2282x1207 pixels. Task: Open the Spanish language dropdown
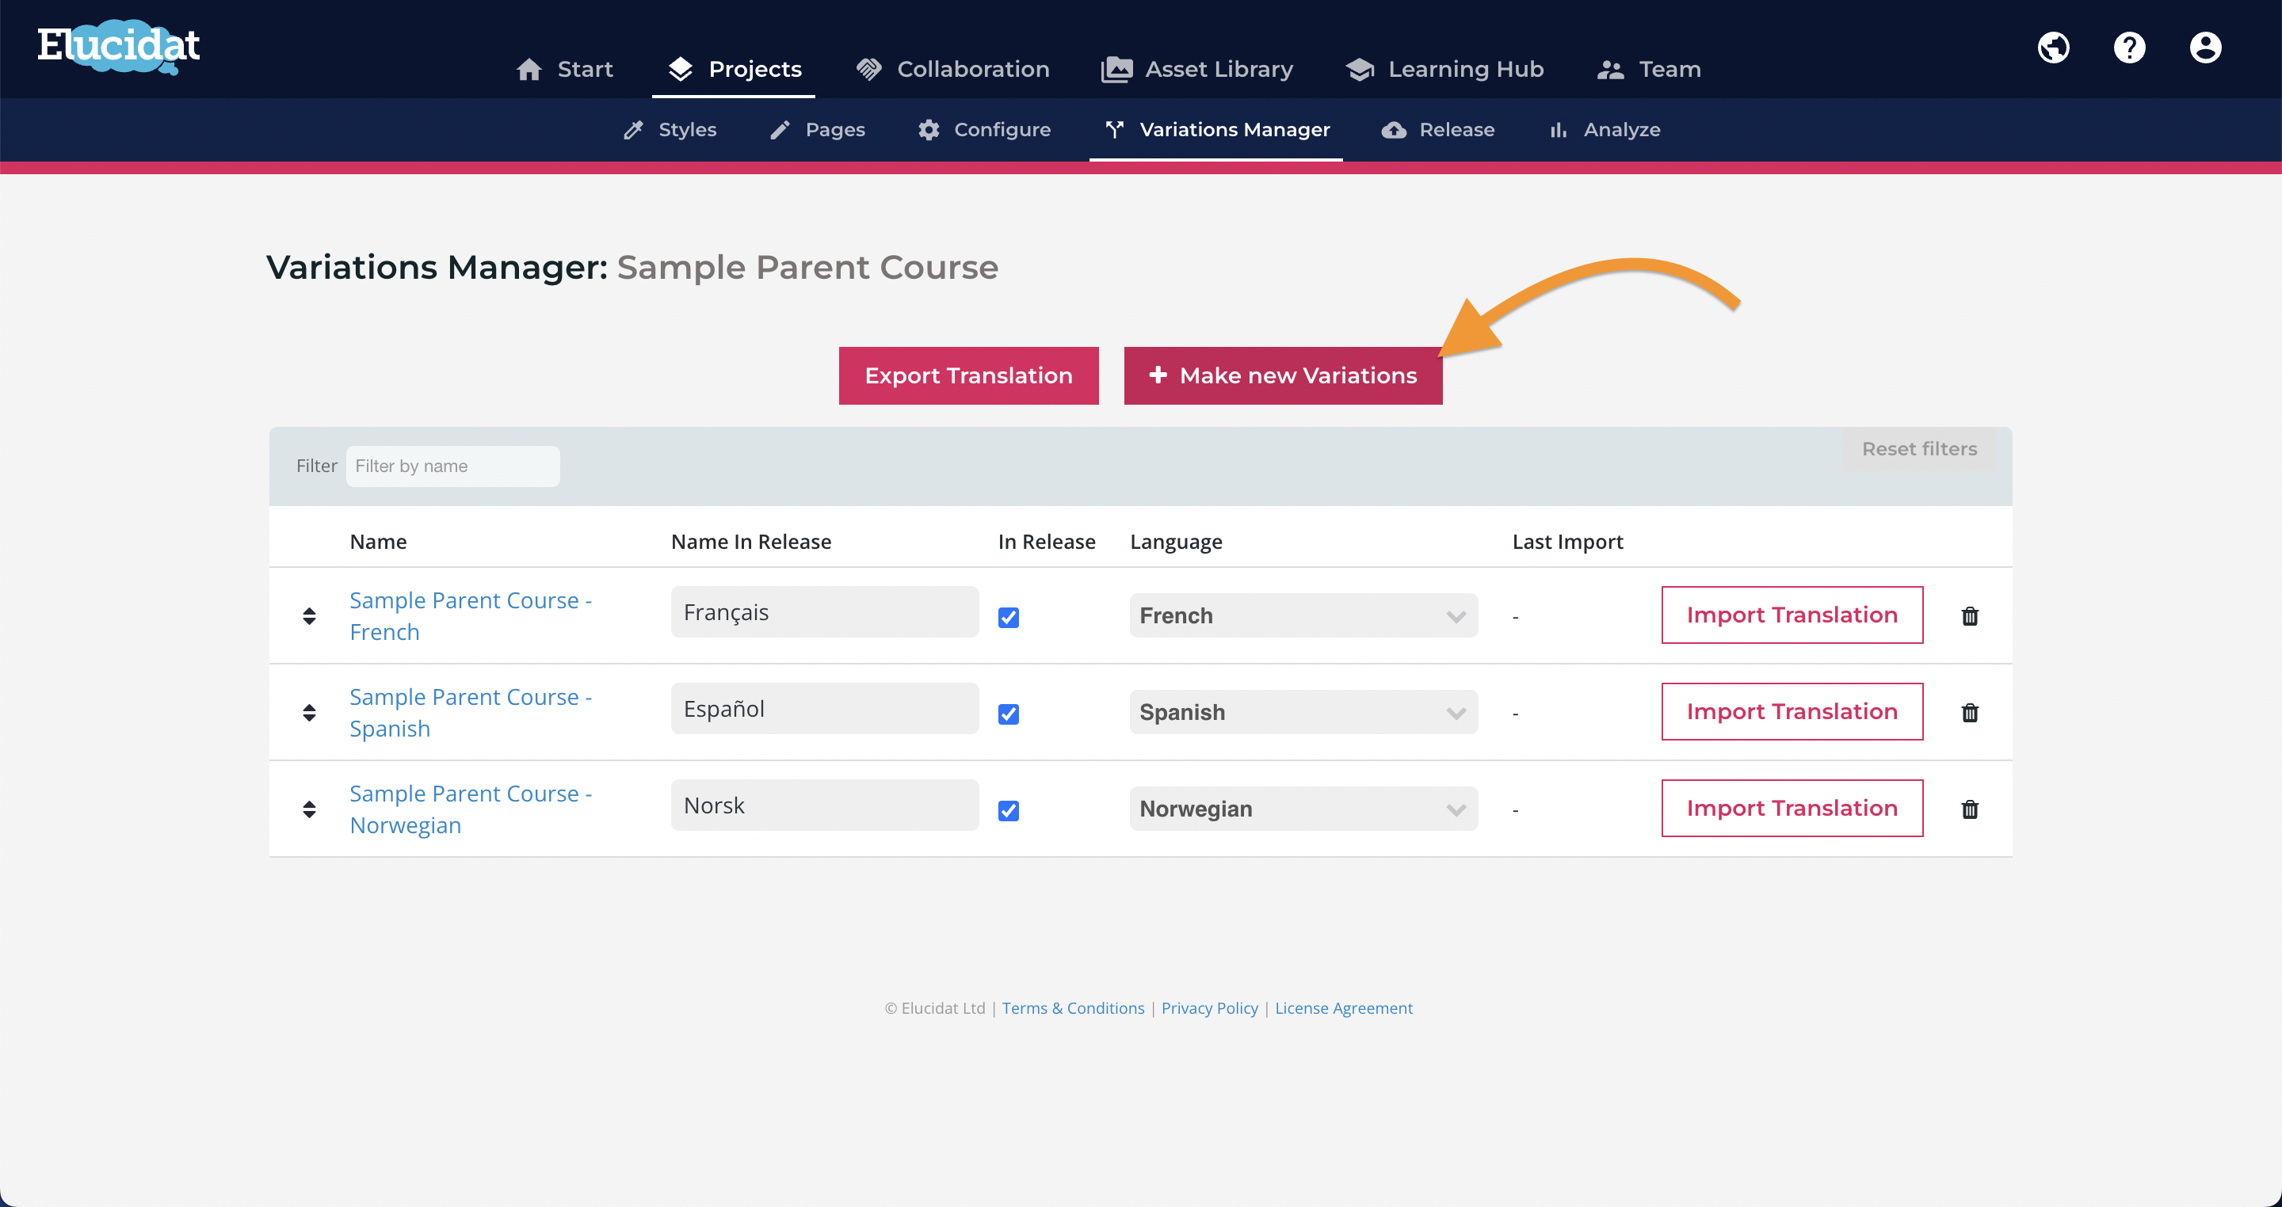pos(1303,712)
